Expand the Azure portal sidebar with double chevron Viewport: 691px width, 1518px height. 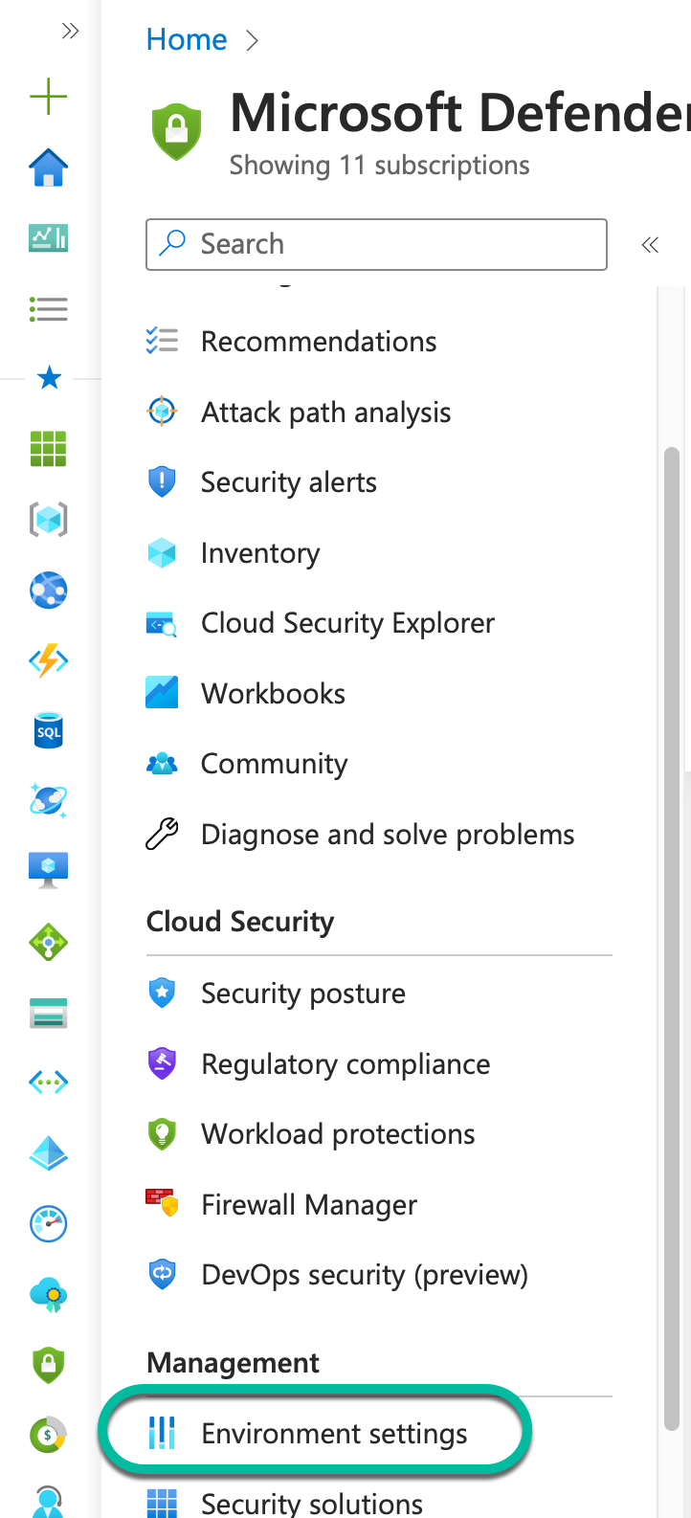pyautogui.click(x=70, y=32)
